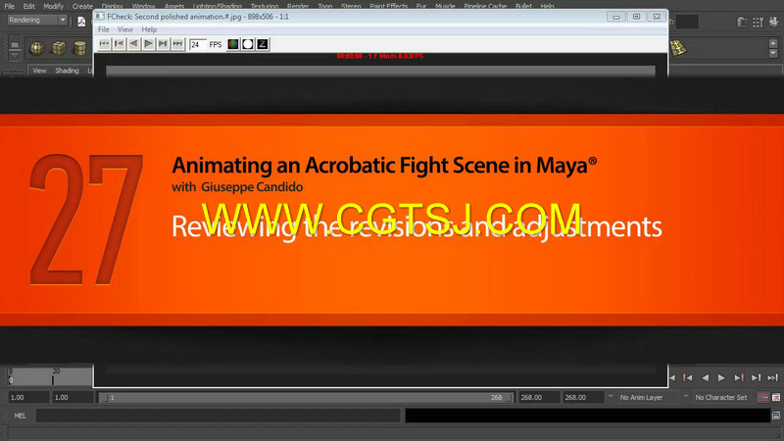The image size is (784, 441).
Task: Play backwards in Maya timeline
Action: click(705, 378)
